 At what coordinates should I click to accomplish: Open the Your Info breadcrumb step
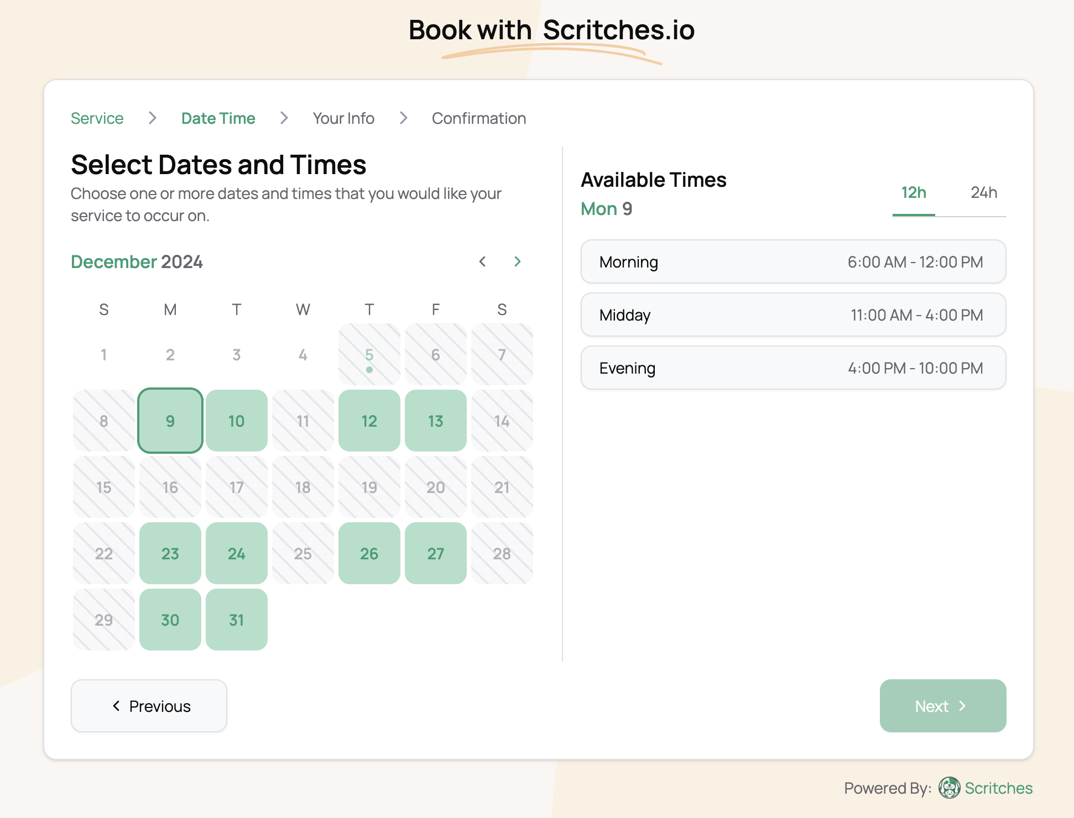[343, 118]
